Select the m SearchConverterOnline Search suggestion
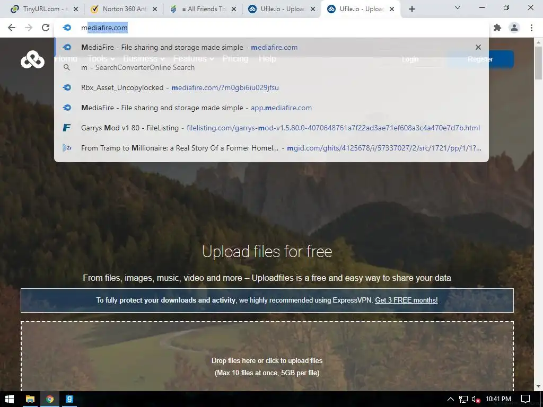 pyautogui.click(x=271, y=67)
